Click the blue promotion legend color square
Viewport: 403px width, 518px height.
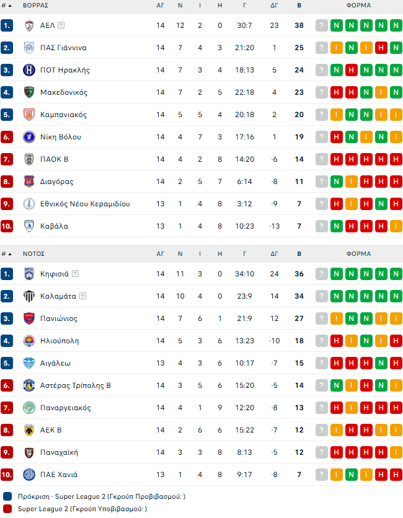pos(7,496)
